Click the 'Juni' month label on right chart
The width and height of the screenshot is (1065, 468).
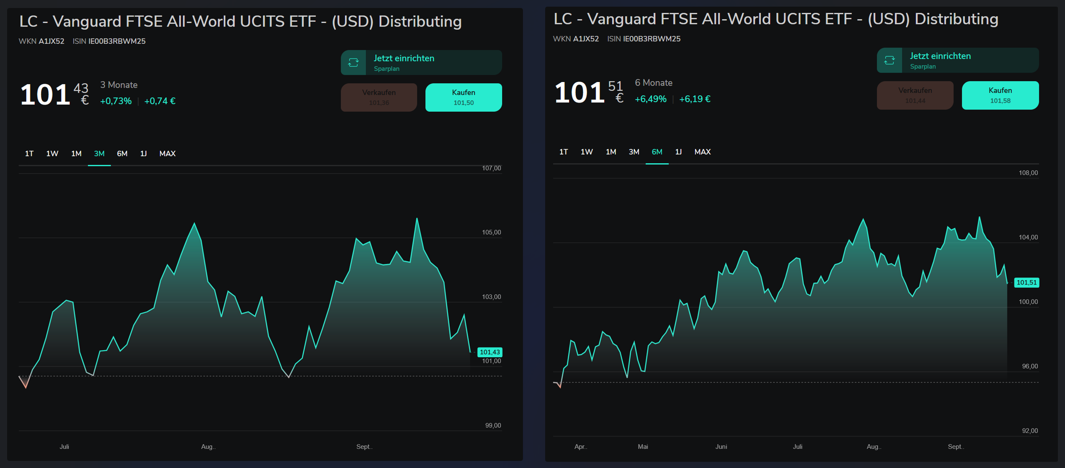721,447
